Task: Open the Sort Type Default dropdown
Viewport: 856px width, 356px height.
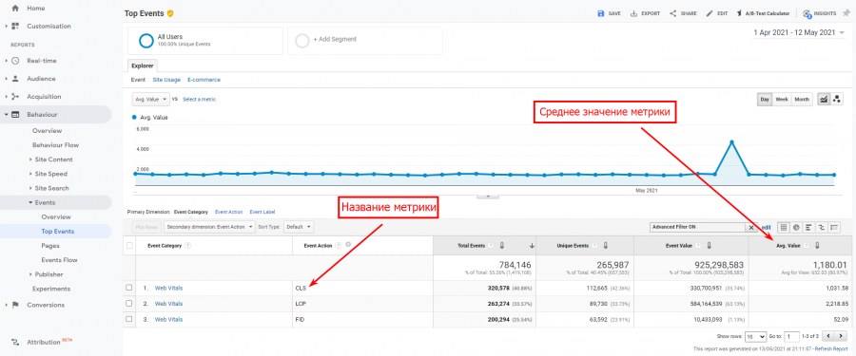Action: (x=300, y=226)
